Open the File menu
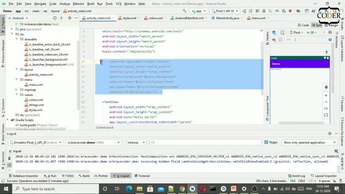Image resolution: width=345 pixels, height=194 pixels. point(11,4)
